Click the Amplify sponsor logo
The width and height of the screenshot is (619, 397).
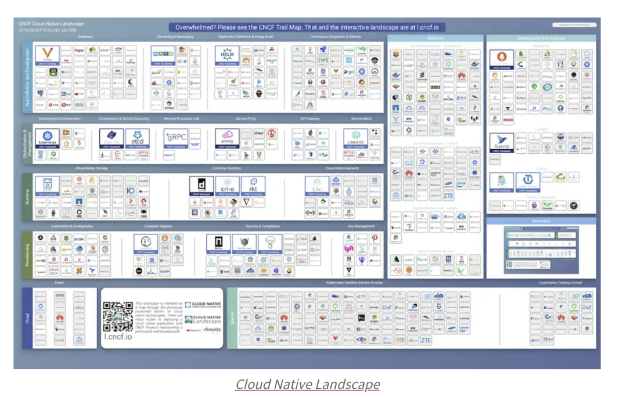pos(213,330)
